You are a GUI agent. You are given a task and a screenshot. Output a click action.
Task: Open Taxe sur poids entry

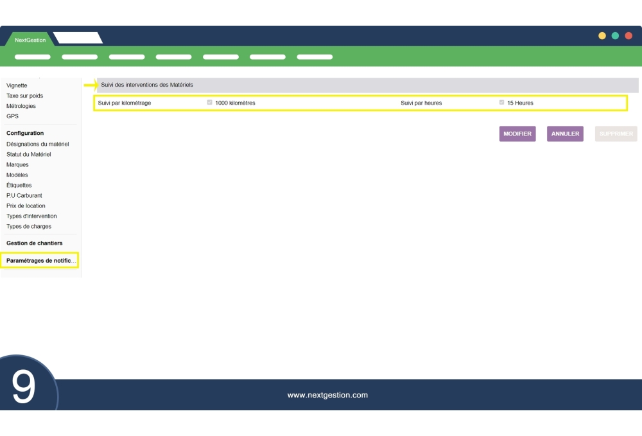point(24,96)
